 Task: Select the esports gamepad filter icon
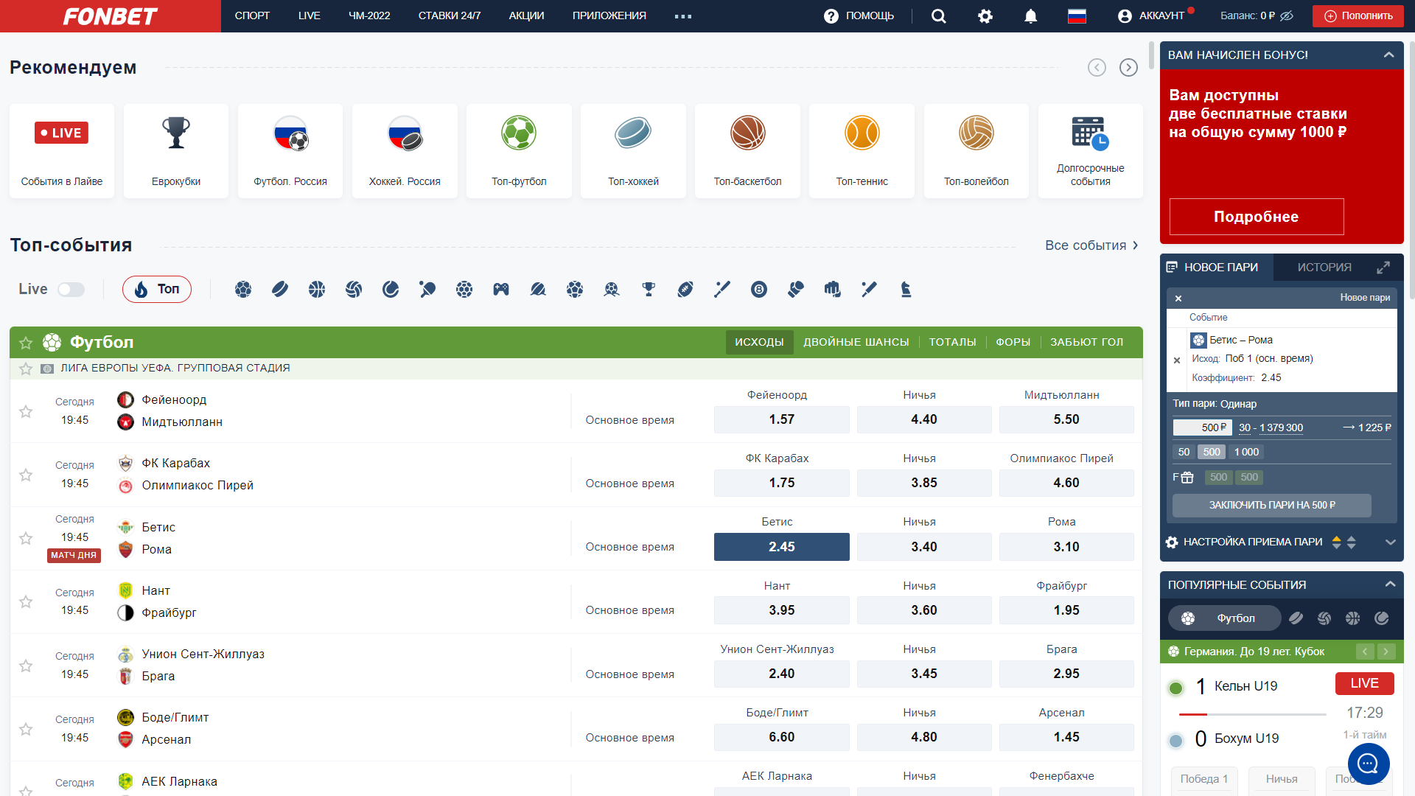pos(501,290)
